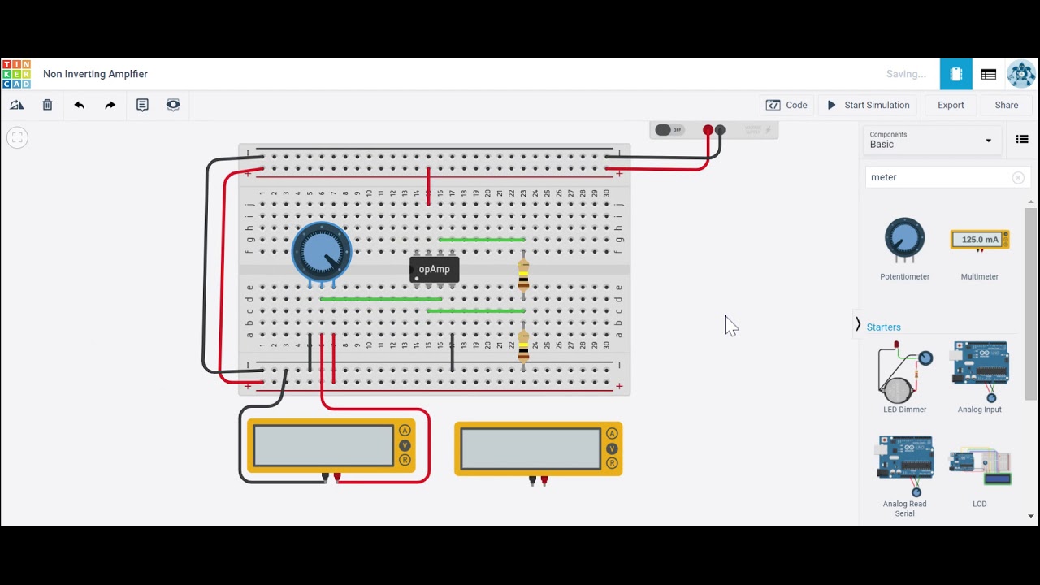The height and width of the screenshot is (585, 1040).
Task: Collapse the components panel arrow
Action: [x=858, y=324]
